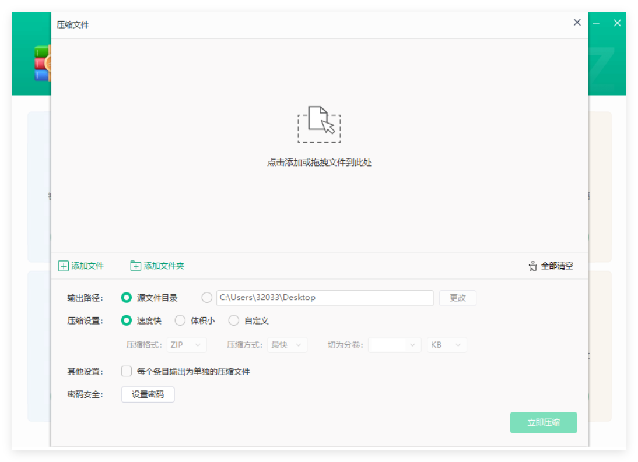This screenshot has height=462, width=638.
Task: Click the 其他设置 label
Action: (x=85, y=372)
